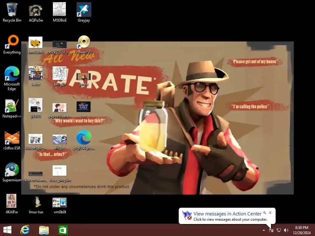Select the bm9uMH image file
The width and height of the screenshot is (315, 236).
click(x=36, y=45)
